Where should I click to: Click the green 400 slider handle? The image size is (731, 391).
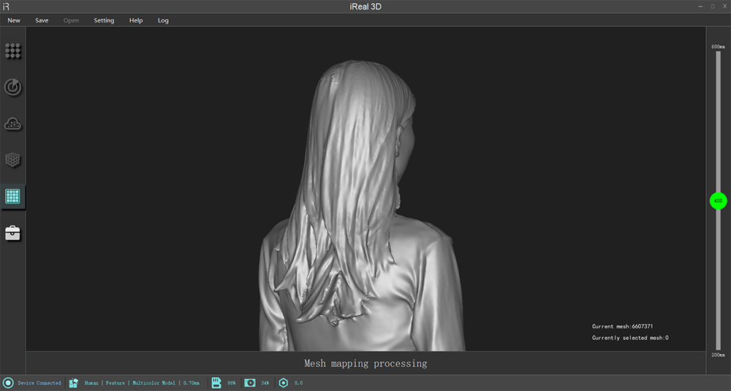[718, 201]
